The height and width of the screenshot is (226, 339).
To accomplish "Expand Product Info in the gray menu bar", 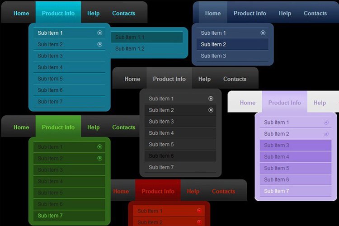I will [169, 79].
